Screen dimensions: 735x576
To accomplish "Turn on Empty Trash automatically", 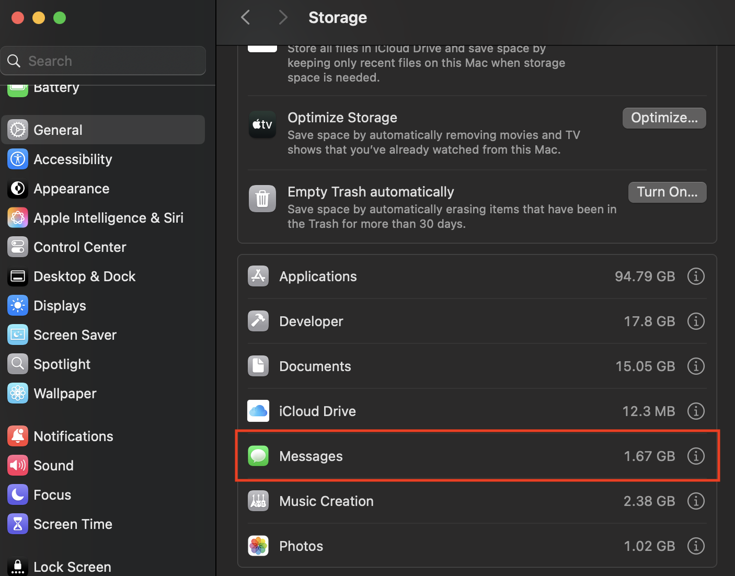I will point(667,192).
